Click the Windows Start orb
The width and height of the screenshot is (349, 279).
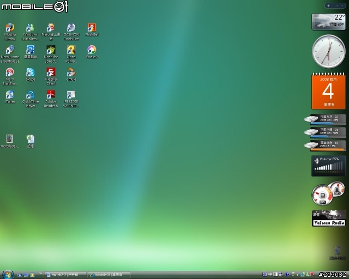(x=8, y=275)
